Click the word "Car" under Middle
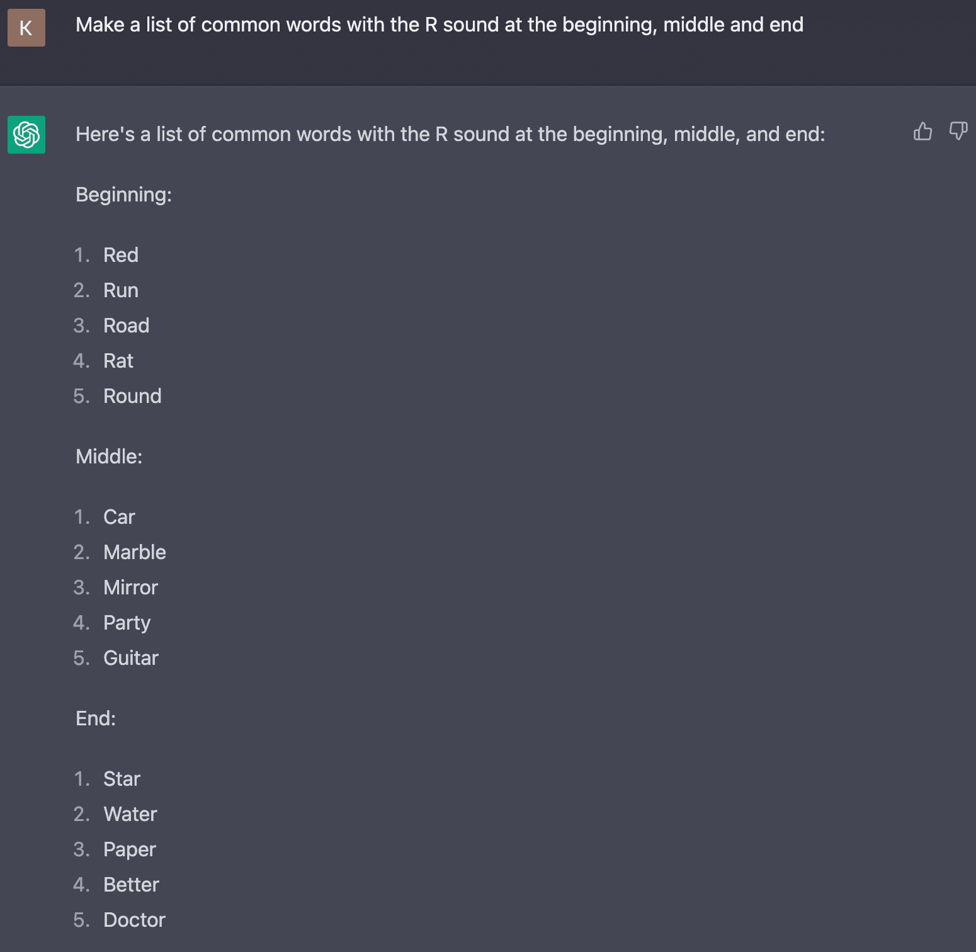976x952 pixels. pyautogui.click(x=119, y=517)
